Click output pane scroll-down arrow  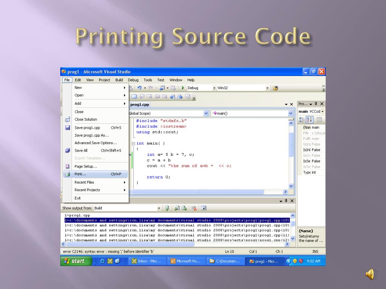point(293,238)
